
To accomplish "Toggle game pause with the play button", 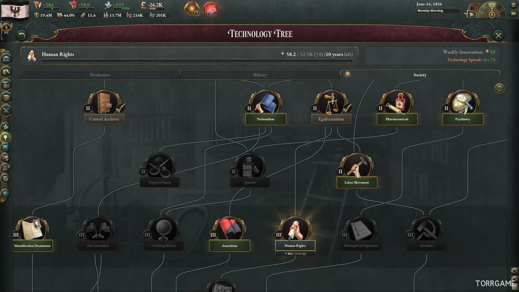I will [x=471, y=15].
